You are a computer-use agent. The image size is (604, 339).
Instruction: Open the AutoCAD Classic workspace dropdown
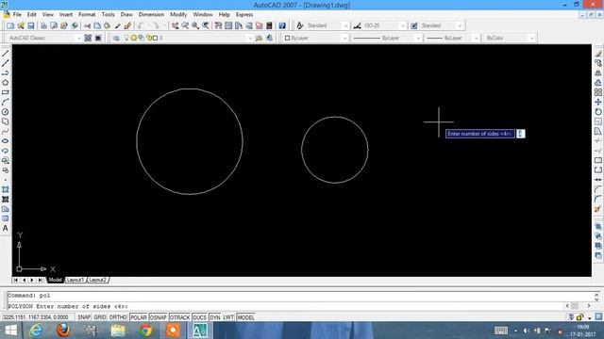tap(78, 38)
